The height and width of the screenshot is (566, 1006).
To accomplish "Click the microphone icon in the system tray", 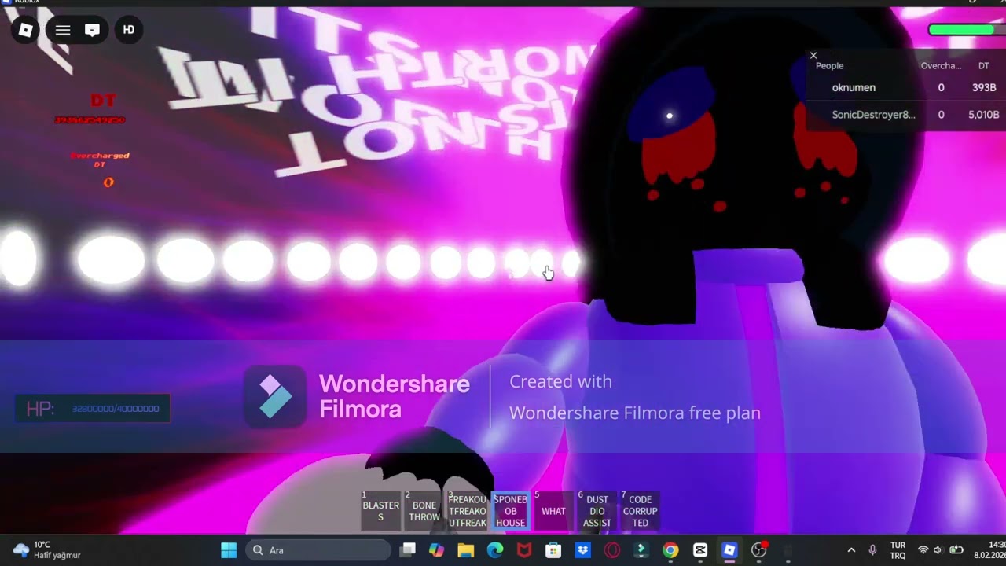I will (x=872, y=550).
